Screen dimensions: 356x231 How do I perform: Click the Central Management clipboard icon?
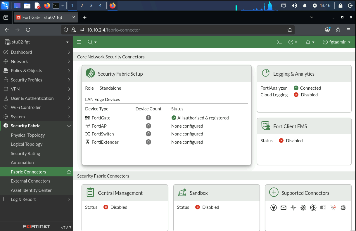pos(90,192)
